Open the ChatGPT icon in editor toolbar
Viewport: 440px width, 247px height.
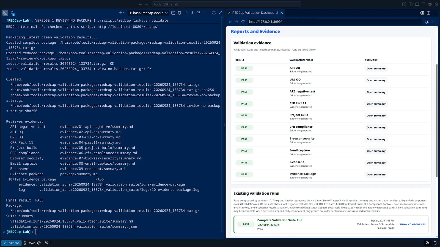click(x=422, y=13)
